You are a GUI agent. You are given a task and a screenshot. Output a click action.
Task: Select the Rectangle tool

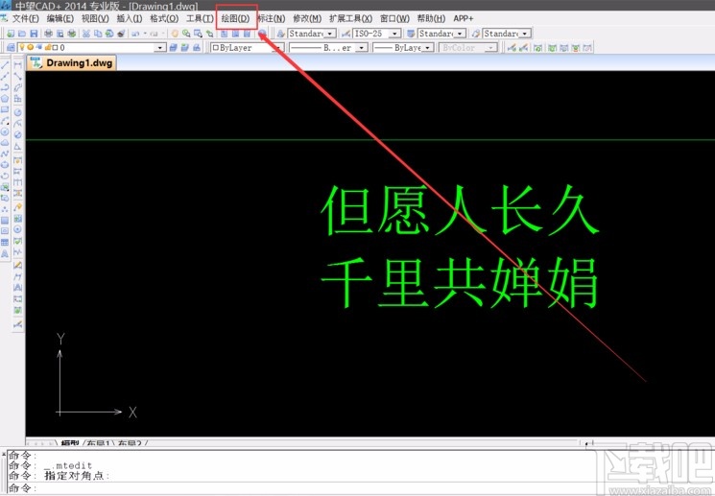pyautogui.click(x=5, y=109)
